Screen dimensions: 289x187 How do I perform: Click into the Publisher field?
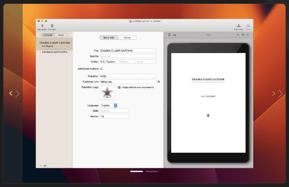coord(128,76)
